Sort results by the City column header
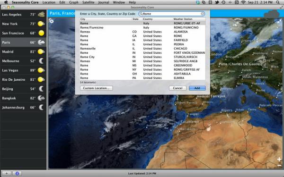 point(106,19)
